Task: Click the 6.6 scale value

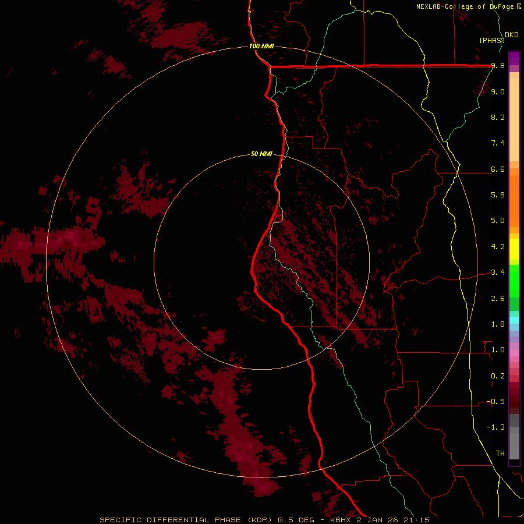Action: tap(498, 169)
